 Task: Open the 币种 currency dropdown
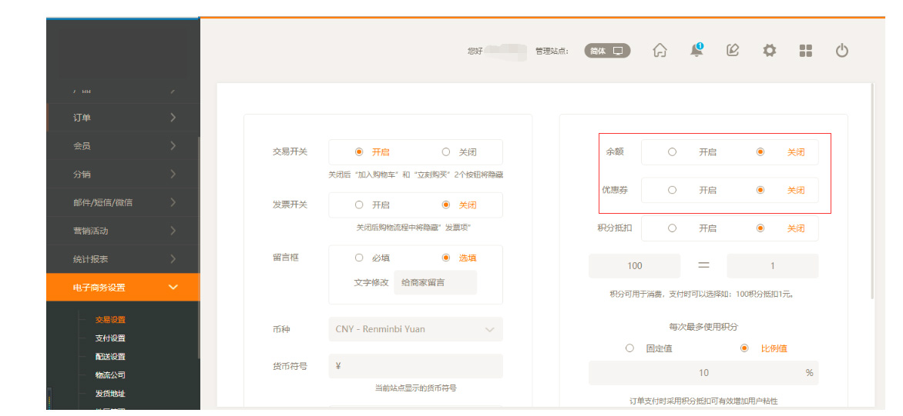click(x=415, y=329)
